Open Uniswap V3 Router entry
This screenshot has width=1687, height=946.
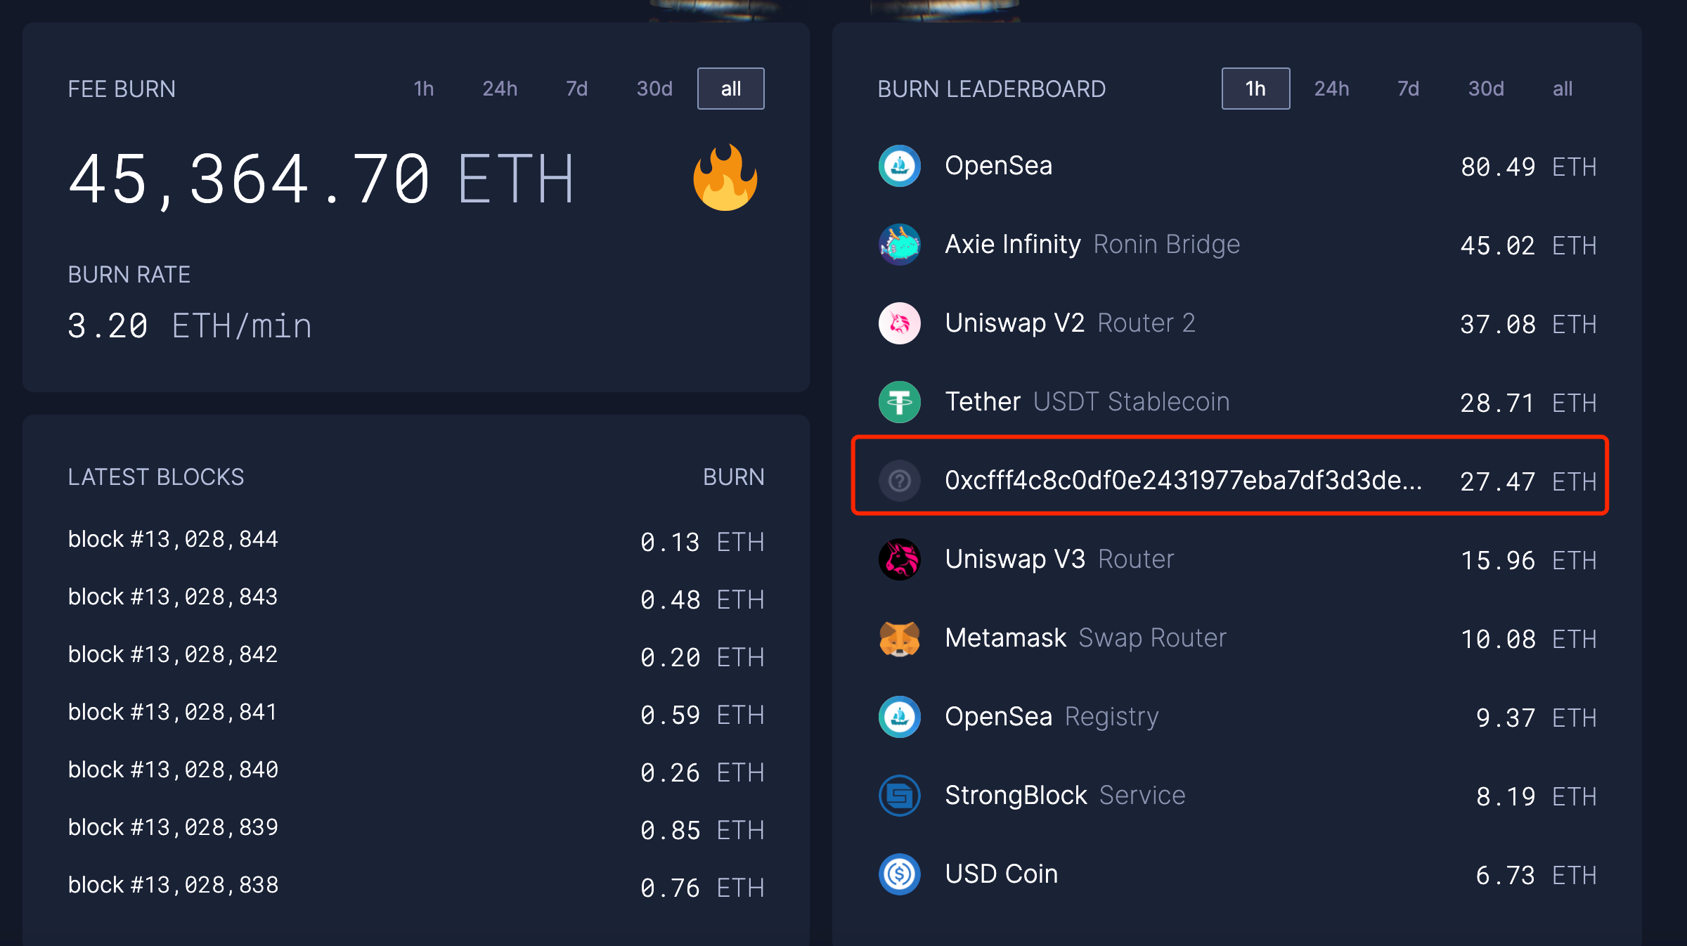pos(1059,559)
